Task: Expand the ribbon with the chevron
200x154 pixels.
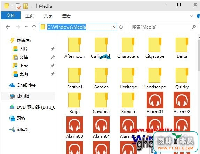Action: (191, 16)
